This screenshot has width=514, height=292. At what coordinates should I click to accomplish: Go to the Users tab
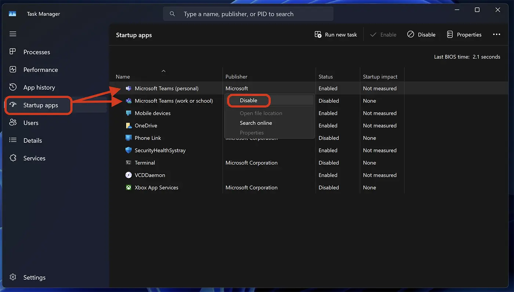[x=31, y=123]
